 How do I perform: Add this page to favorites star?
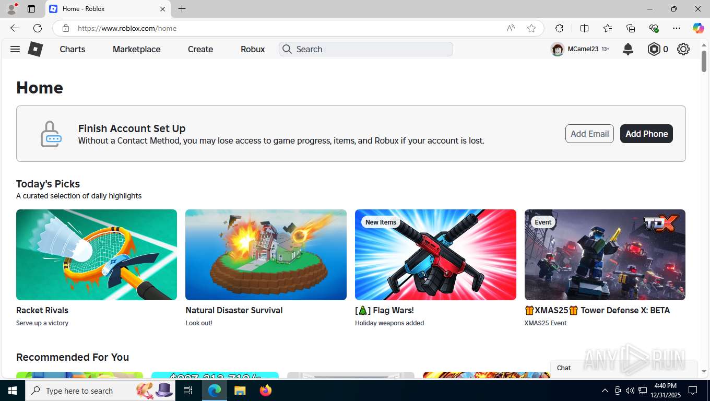(x=531, y=28)
